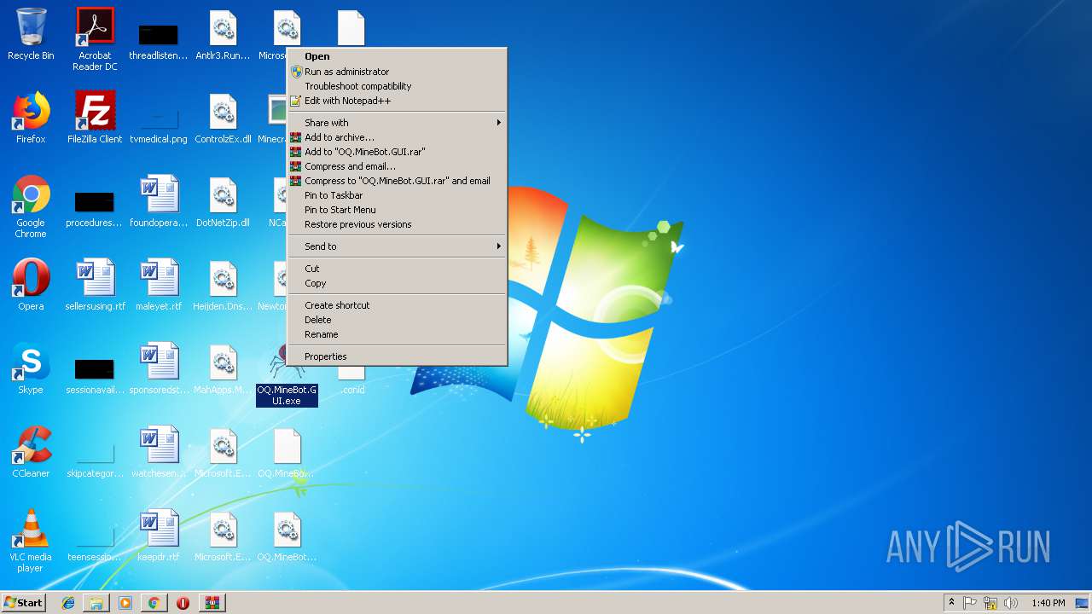Open Windows Explorer folder in taskbar
The width and height of the screenshot is (1092, 614).
(x=96, y=603)
